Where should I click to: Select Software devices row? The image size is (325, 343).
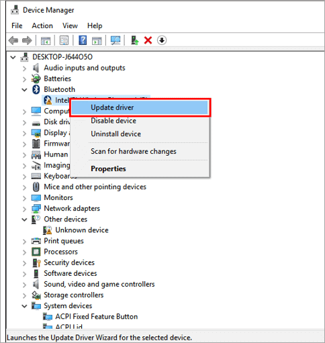71,273
